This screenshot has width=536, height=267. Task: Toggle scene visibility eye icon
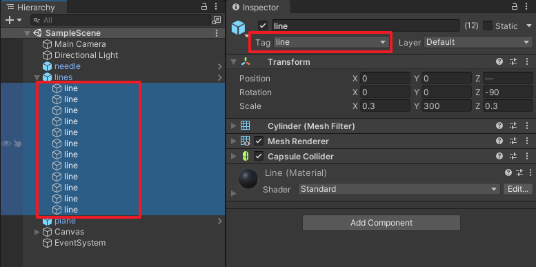[x=6, y=144]
